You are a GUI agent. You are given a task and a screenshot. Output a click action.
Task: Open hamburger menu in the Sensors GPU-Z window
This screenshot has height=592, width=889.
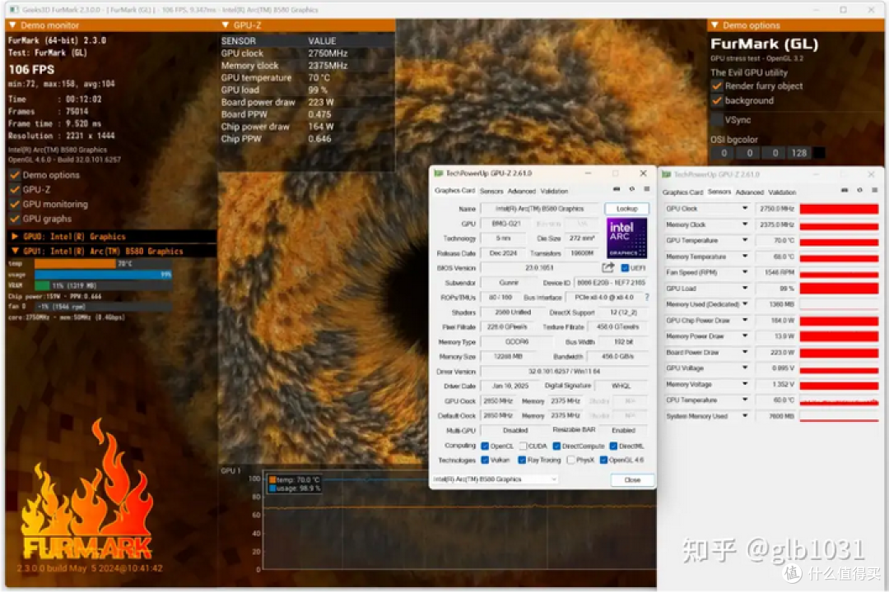pyautogui.click(x=874, y=191)
